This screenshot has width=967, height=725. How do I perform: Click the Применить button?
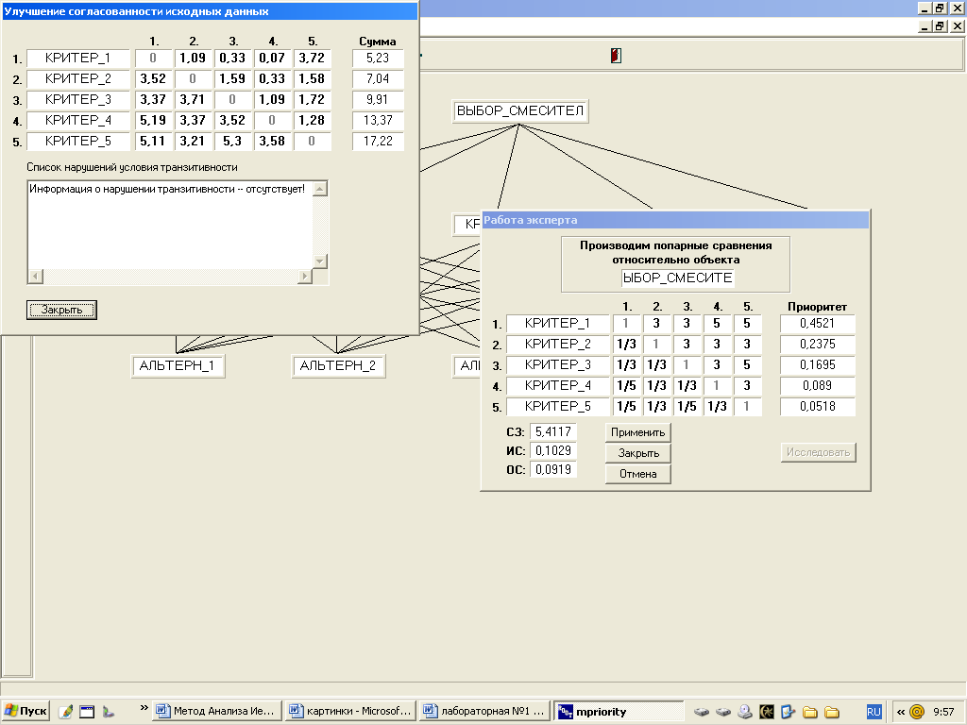tap(638, 432)
